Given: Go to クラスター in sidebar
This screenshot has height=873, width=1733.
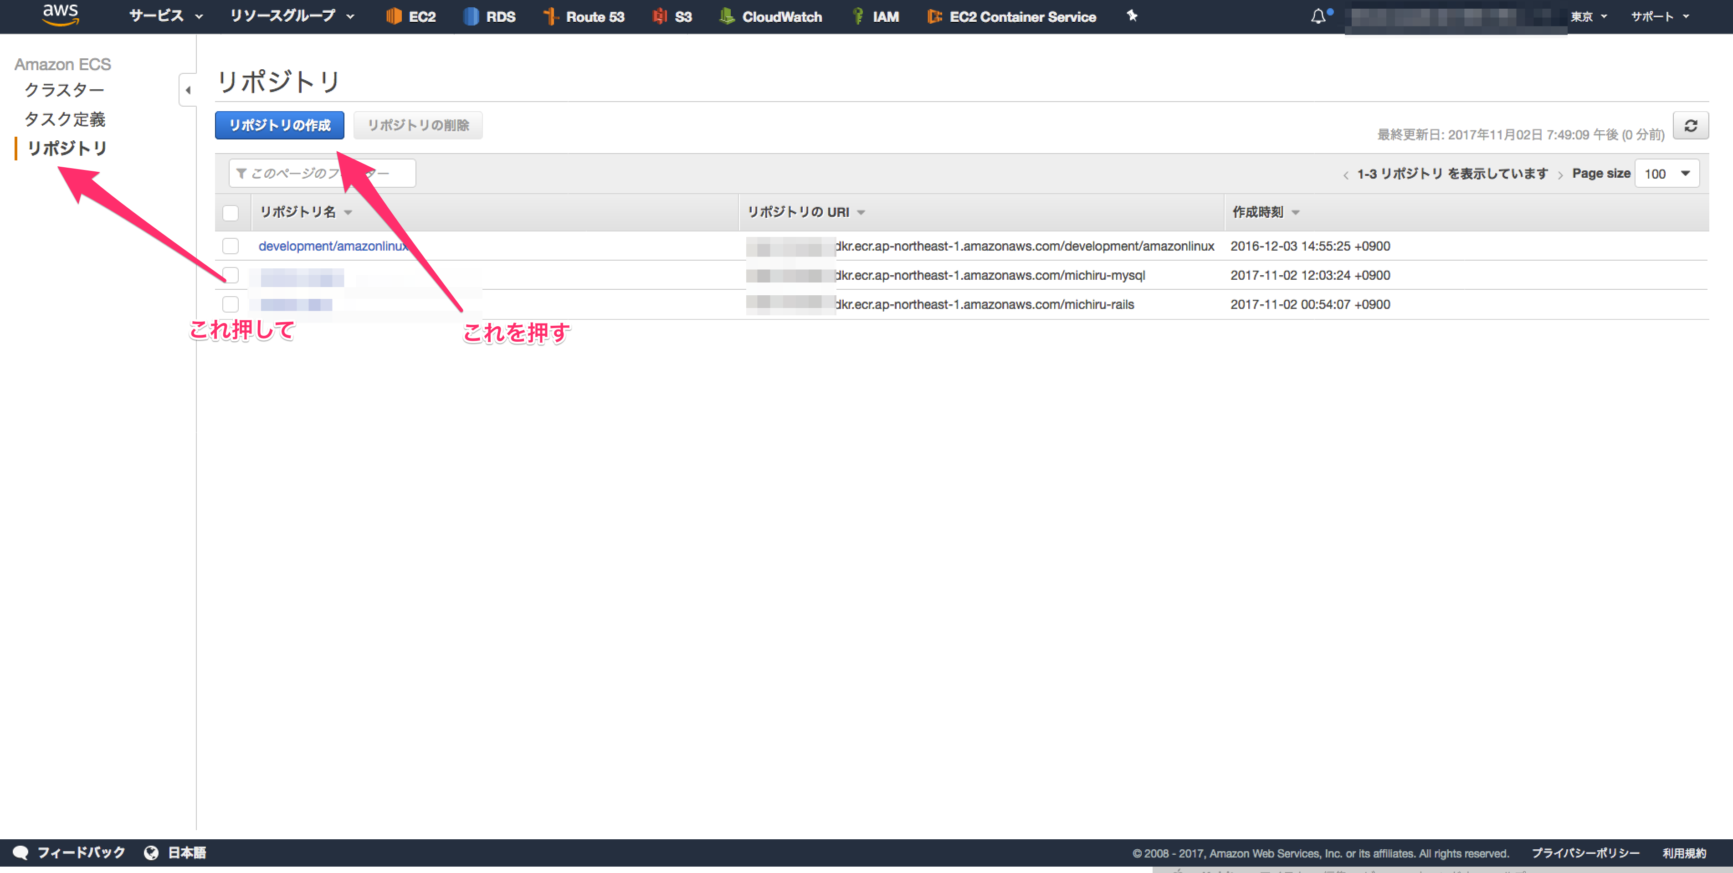Looking at the screenshot, I should pyautogui.click(x=65, y=90).
